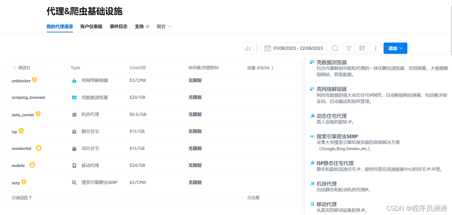Image resolution: width=452 pixels, height=215 pixels.
Task: Open the residential zone name
Action: click(x=22, y=149)
